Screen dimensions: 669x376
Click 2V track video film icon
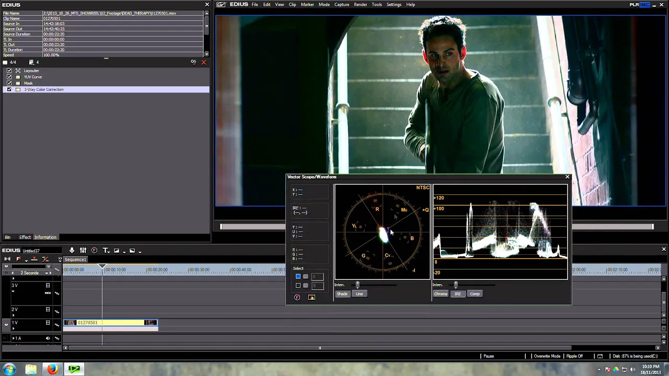tap(48, 309)
